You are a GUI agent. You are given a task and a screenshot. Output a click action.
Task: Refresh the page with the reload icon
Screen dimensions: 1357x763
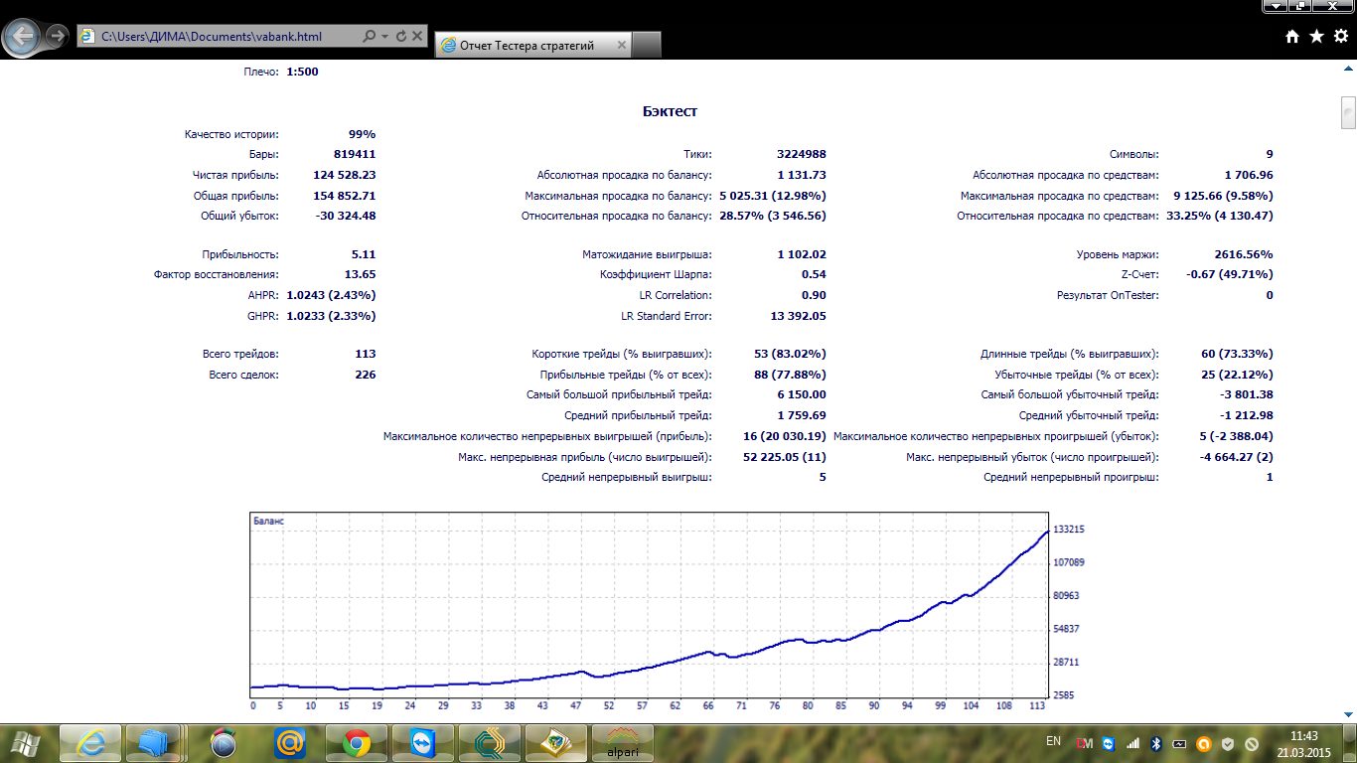tap(400, 36)
